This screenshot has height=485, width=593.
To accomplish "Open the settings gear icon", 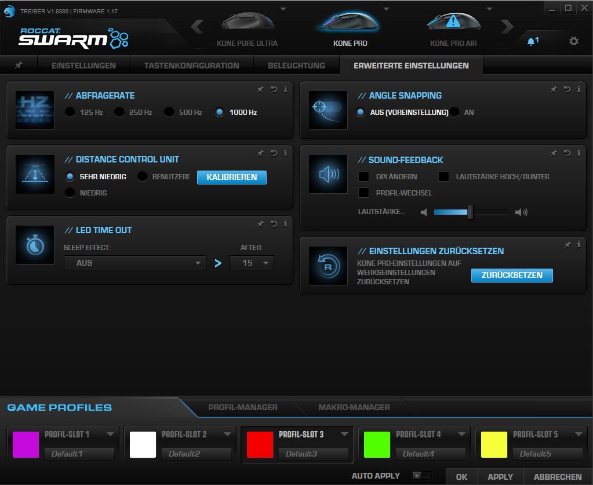I will [574, 41].
